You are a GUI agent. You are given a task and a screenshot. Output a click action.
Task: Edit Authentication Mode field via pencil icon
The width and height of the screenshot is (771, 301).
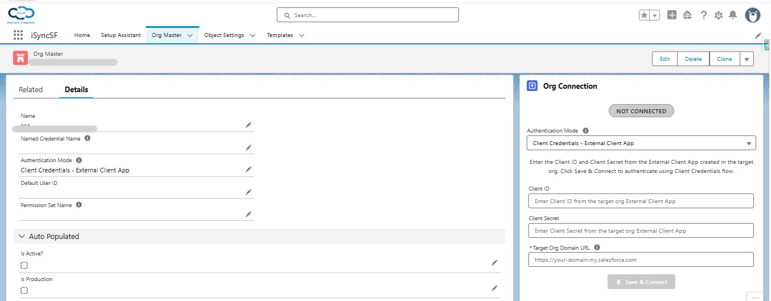click(248, 170)
